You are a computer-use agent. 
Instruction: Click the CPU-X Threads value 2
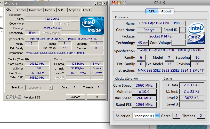(x=201, y=116)
